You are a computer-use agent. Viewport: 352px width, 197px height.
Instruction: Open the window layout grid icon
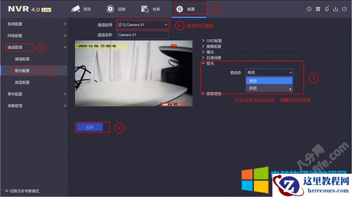tap(318, 9)
